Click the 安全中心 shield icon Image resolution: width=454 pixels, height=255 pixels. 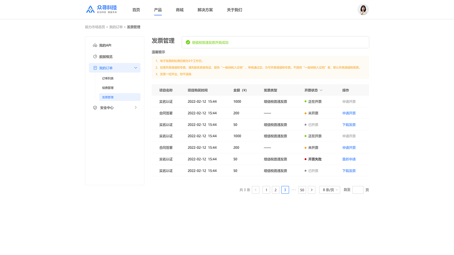(94, 107)
